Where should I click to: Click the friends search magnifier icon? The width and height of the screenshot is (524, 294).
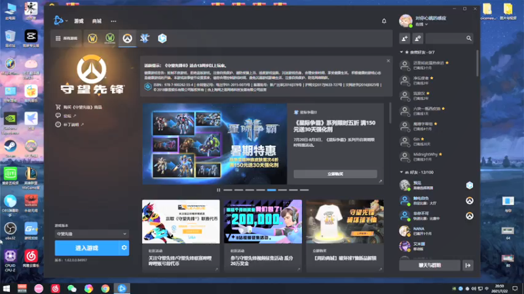[469, 39]
